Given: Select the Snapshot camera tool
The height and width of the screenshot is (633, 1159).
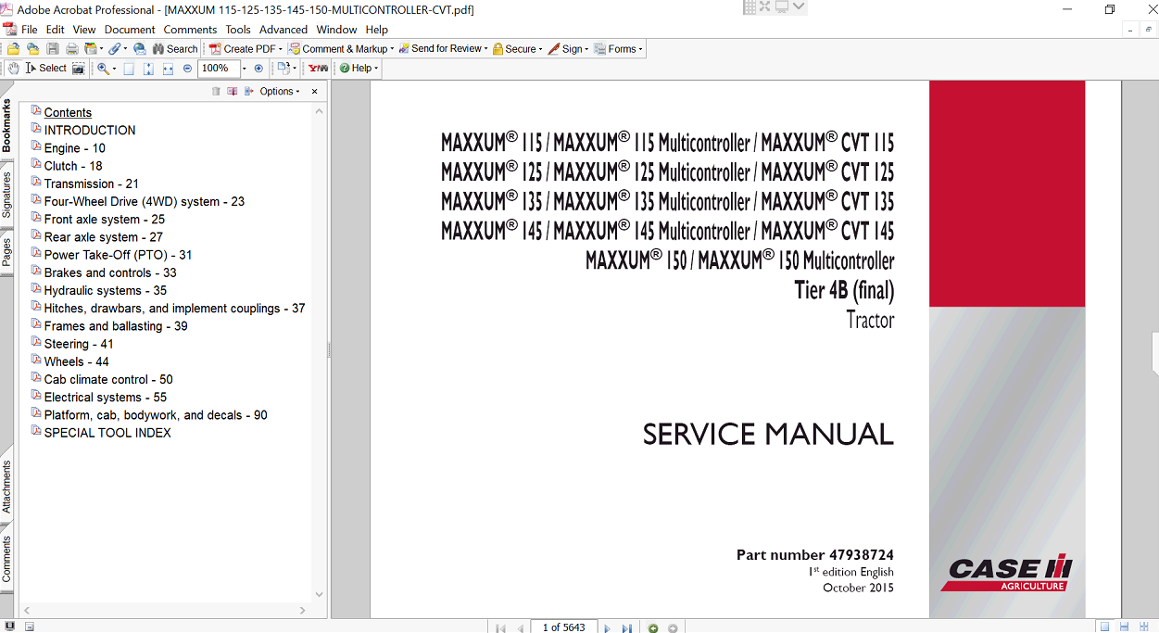Looking at the screenshot, I should (x=79, y=69).
